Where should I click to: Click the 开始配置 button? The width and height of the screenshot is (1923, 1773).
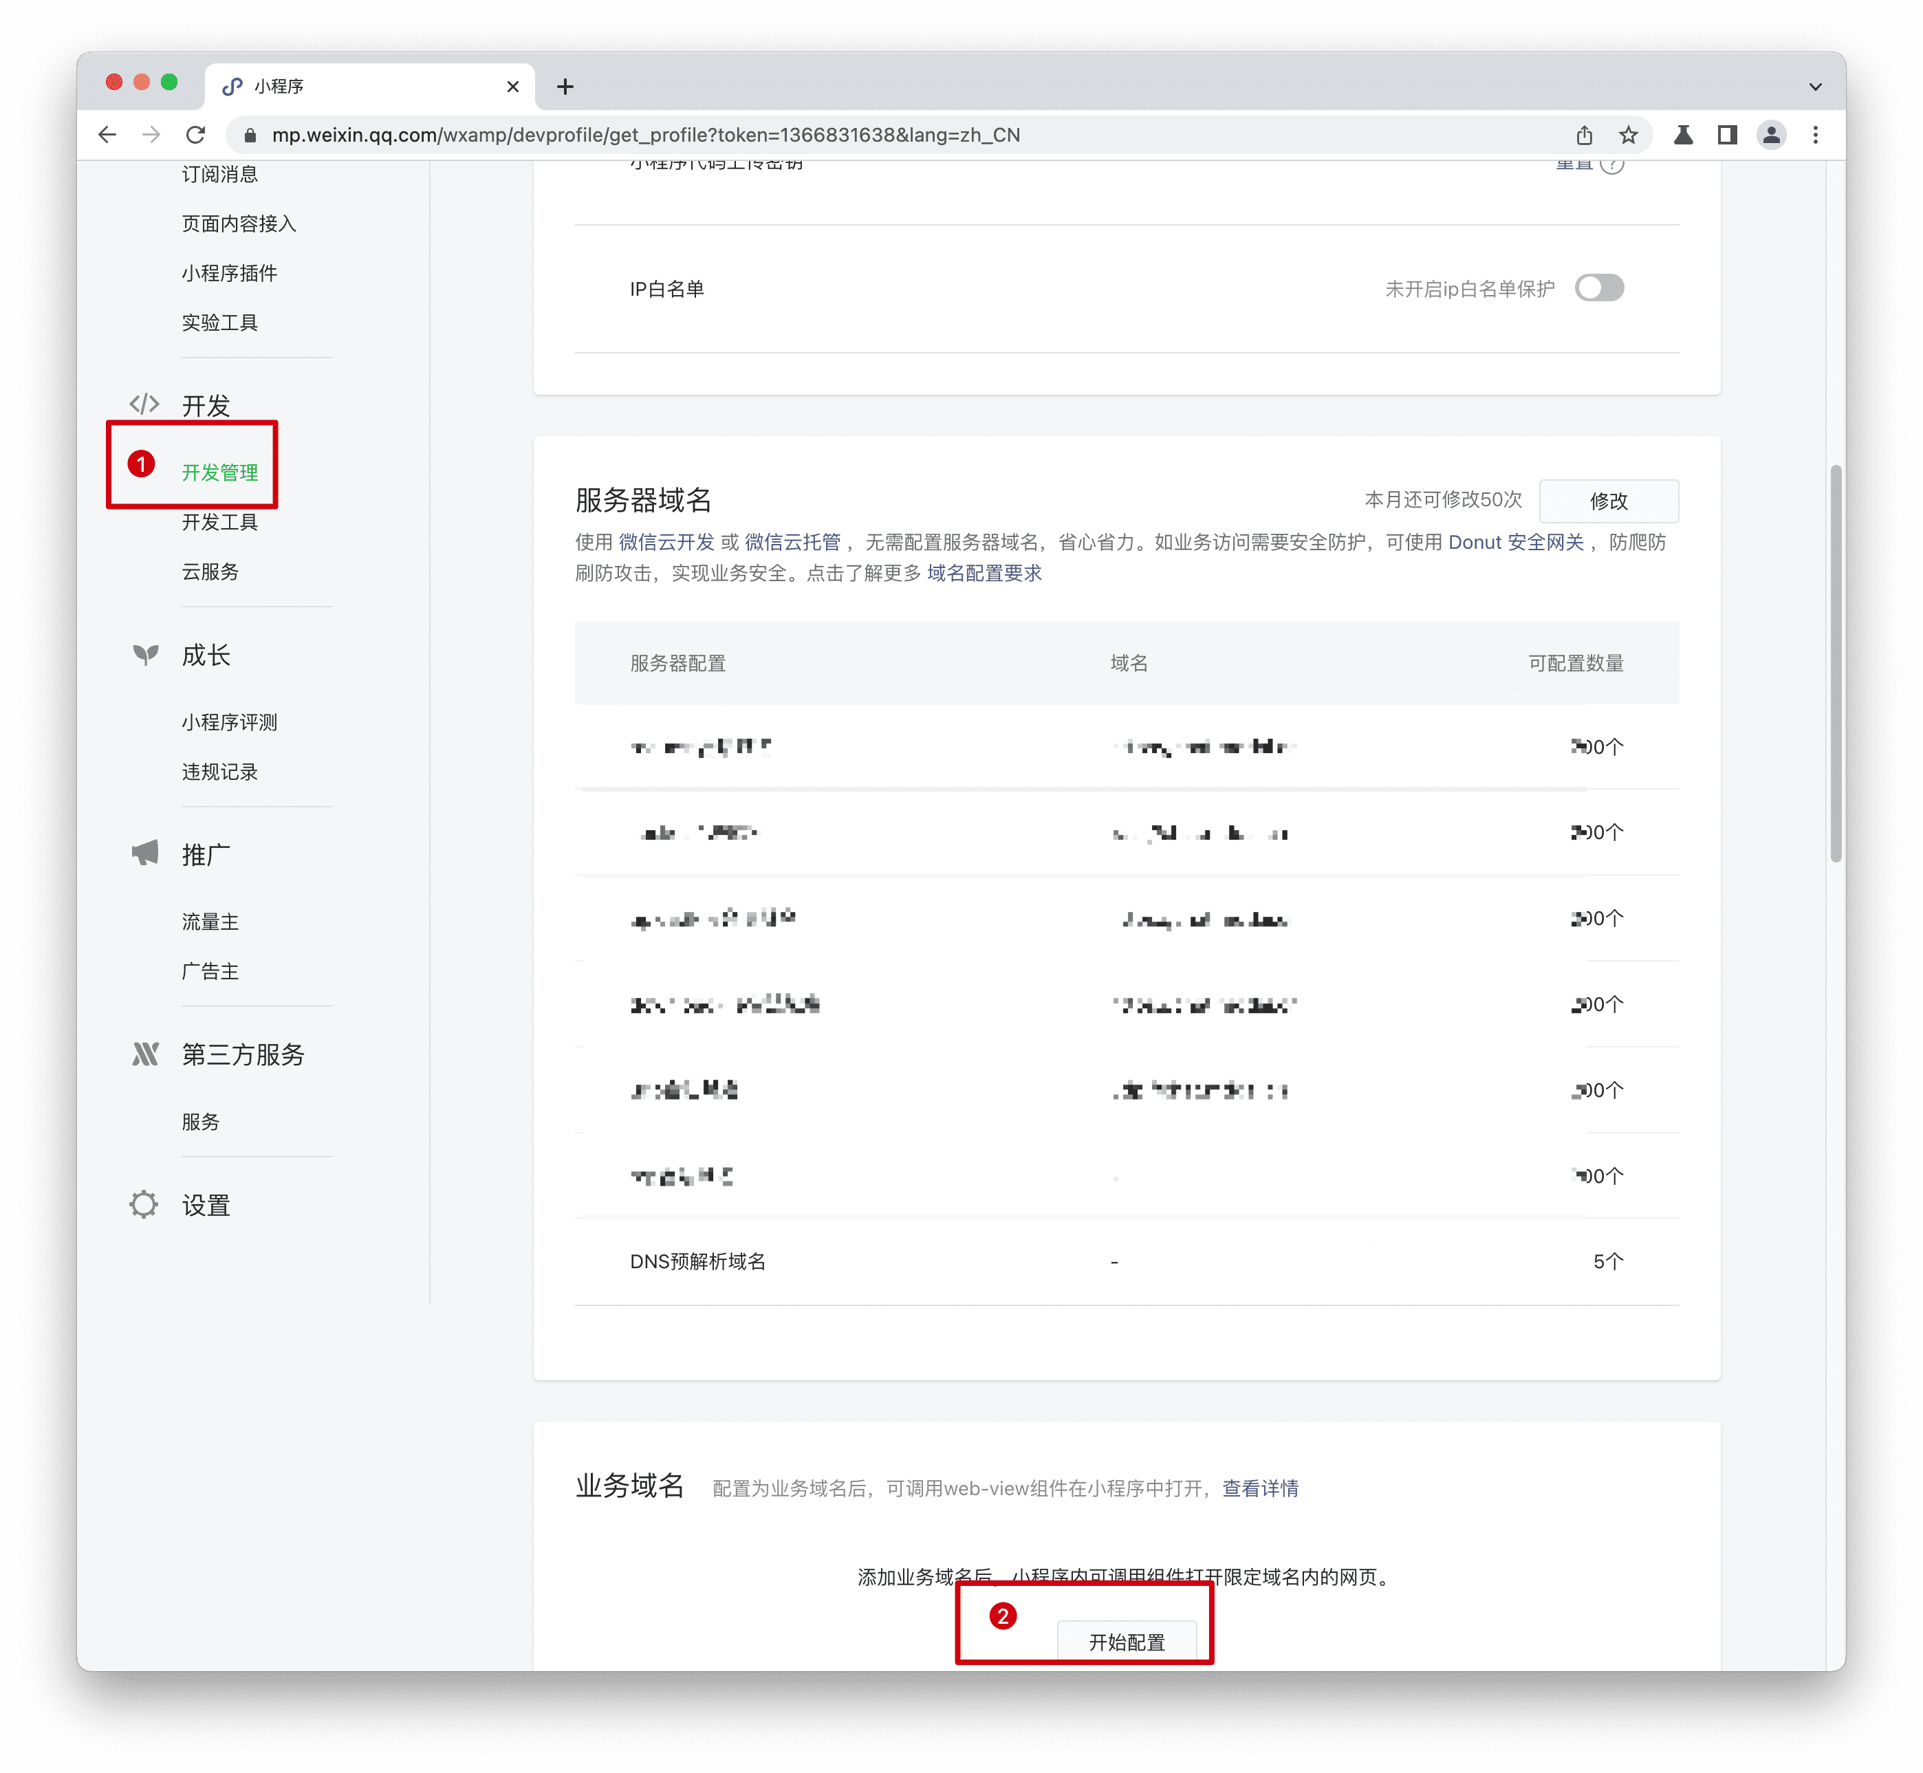pos(1127,1642)
